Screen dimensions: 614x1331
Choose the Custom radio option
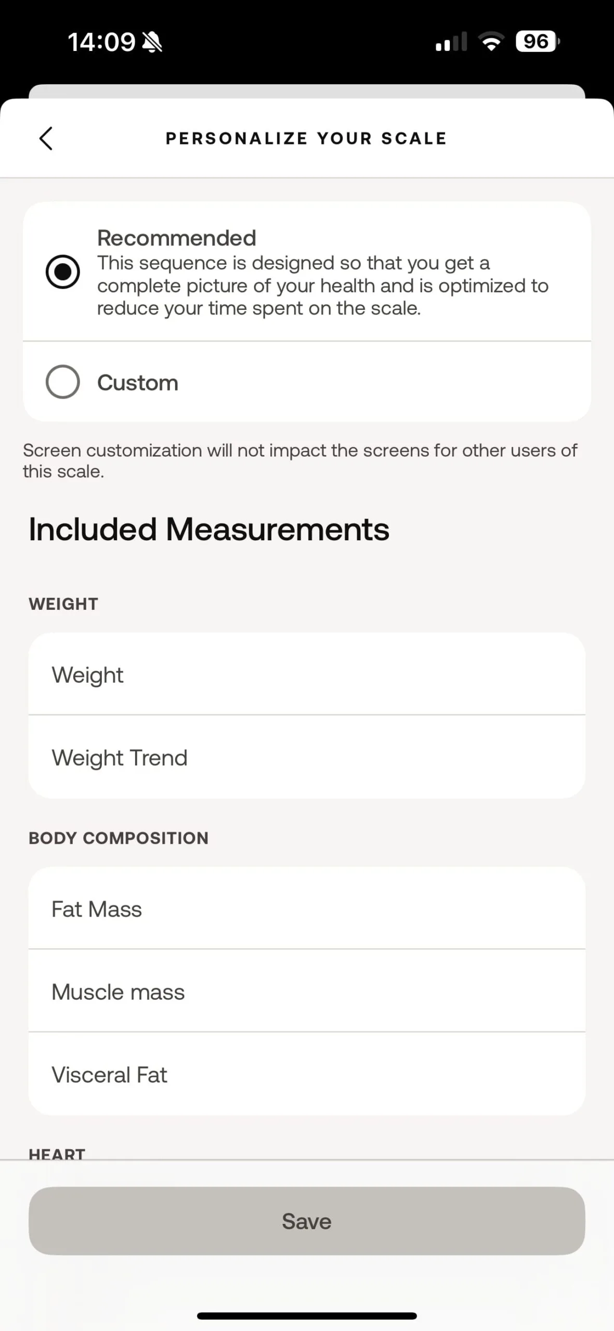pyautogui.click(x=63, y=382)
